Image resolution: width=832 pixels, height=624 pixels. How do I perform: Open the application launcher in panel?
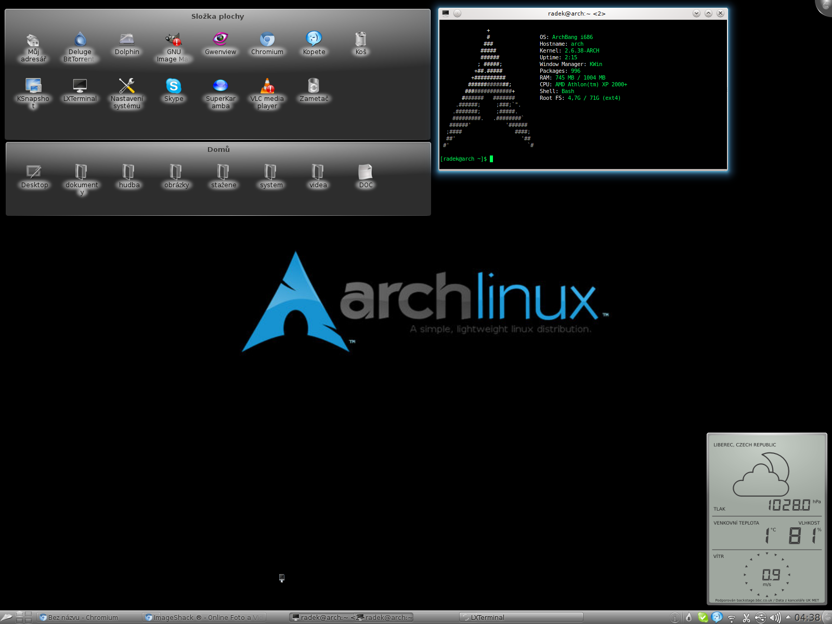pos(7,617)
